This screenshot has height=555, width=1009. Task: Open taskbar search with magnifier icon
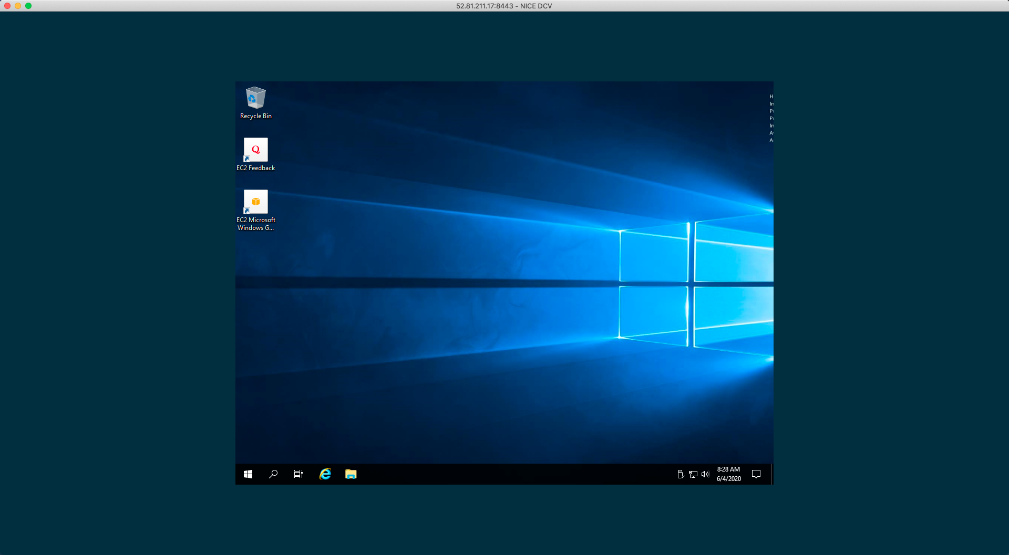[273, 474]
